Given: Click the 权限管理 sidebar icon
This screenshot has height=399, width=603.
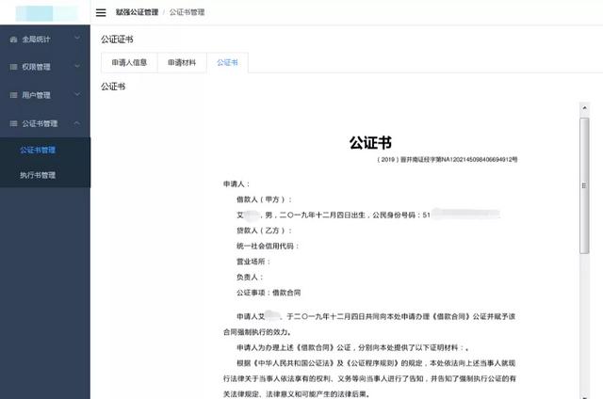Looking at the screenshot, I should 11,67.
